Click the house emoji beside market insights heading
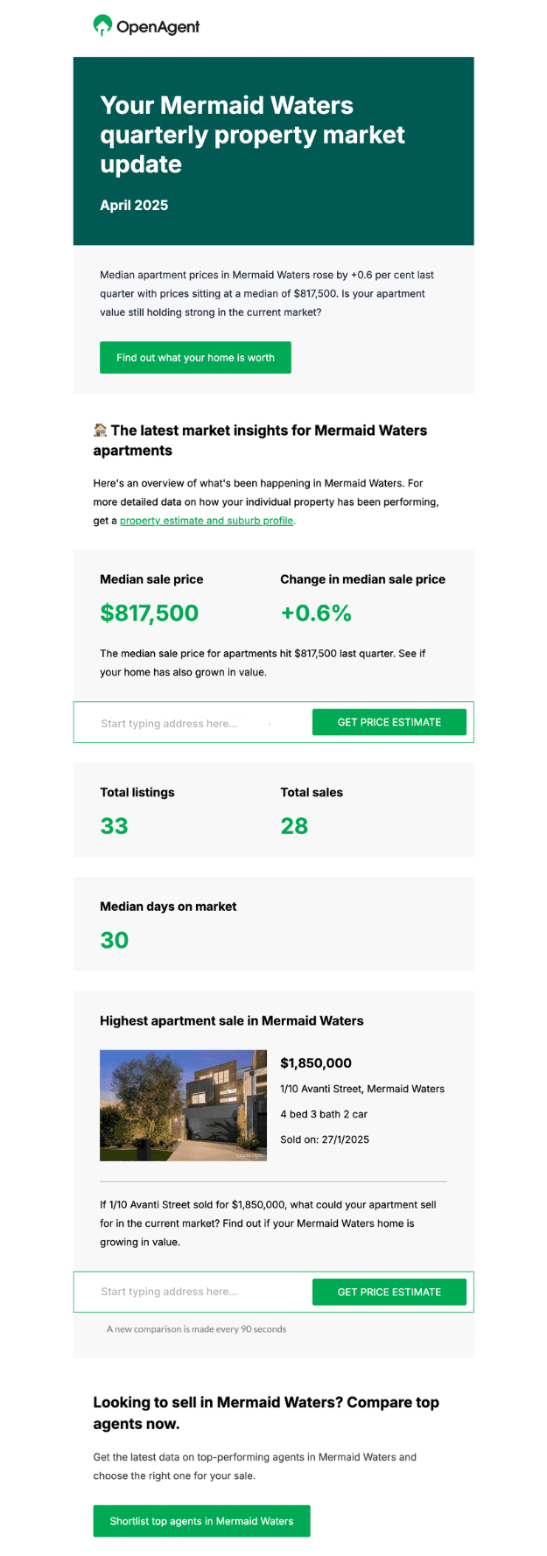The height and width of the screenshot is (1556, 547). 101,430
